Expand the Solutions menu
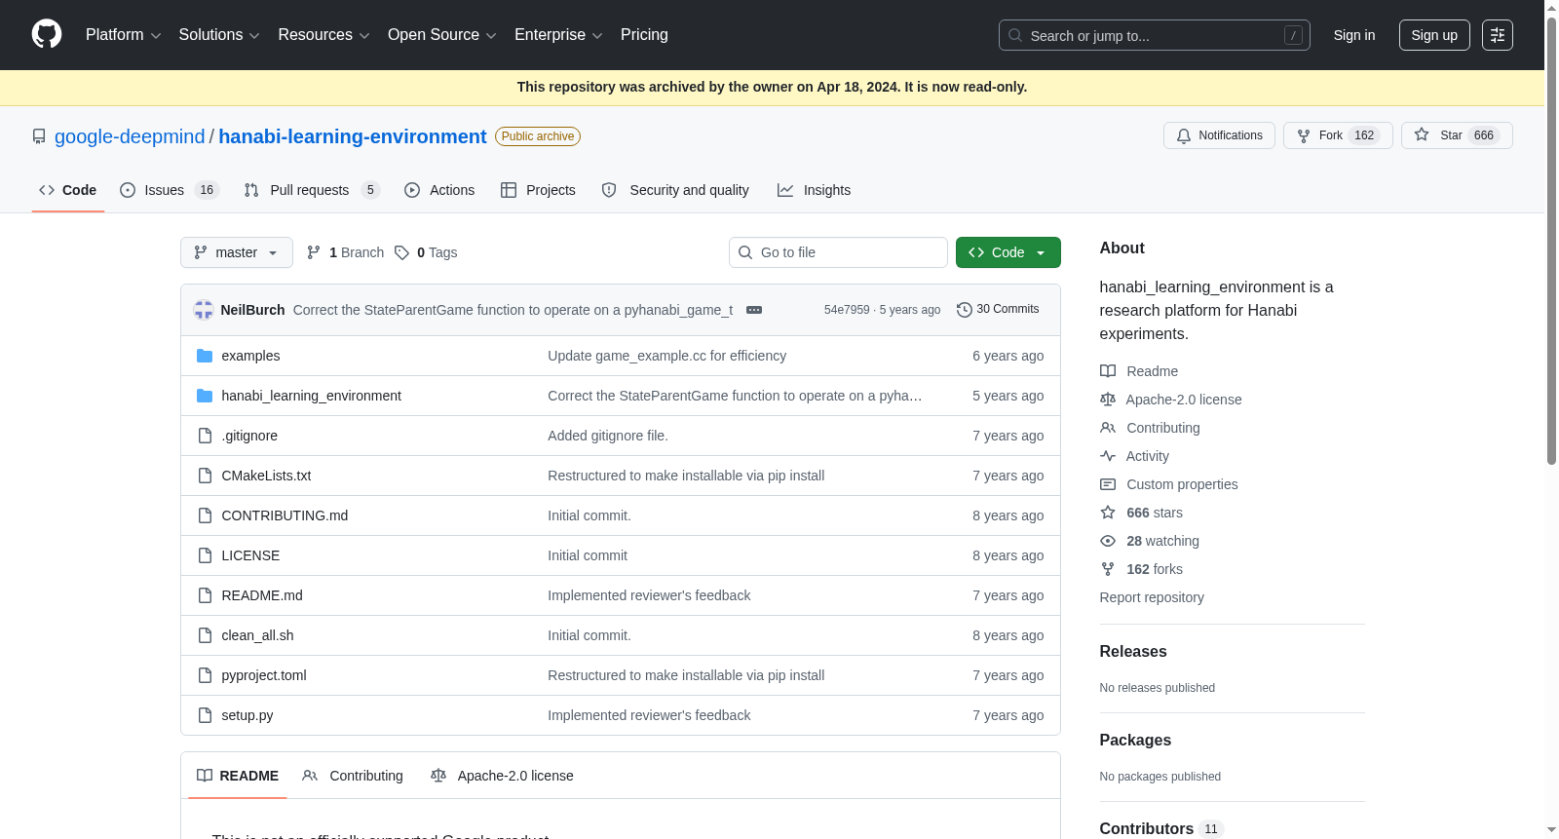The height and width of the screenshot is (839, 1559). click(219, 35)
